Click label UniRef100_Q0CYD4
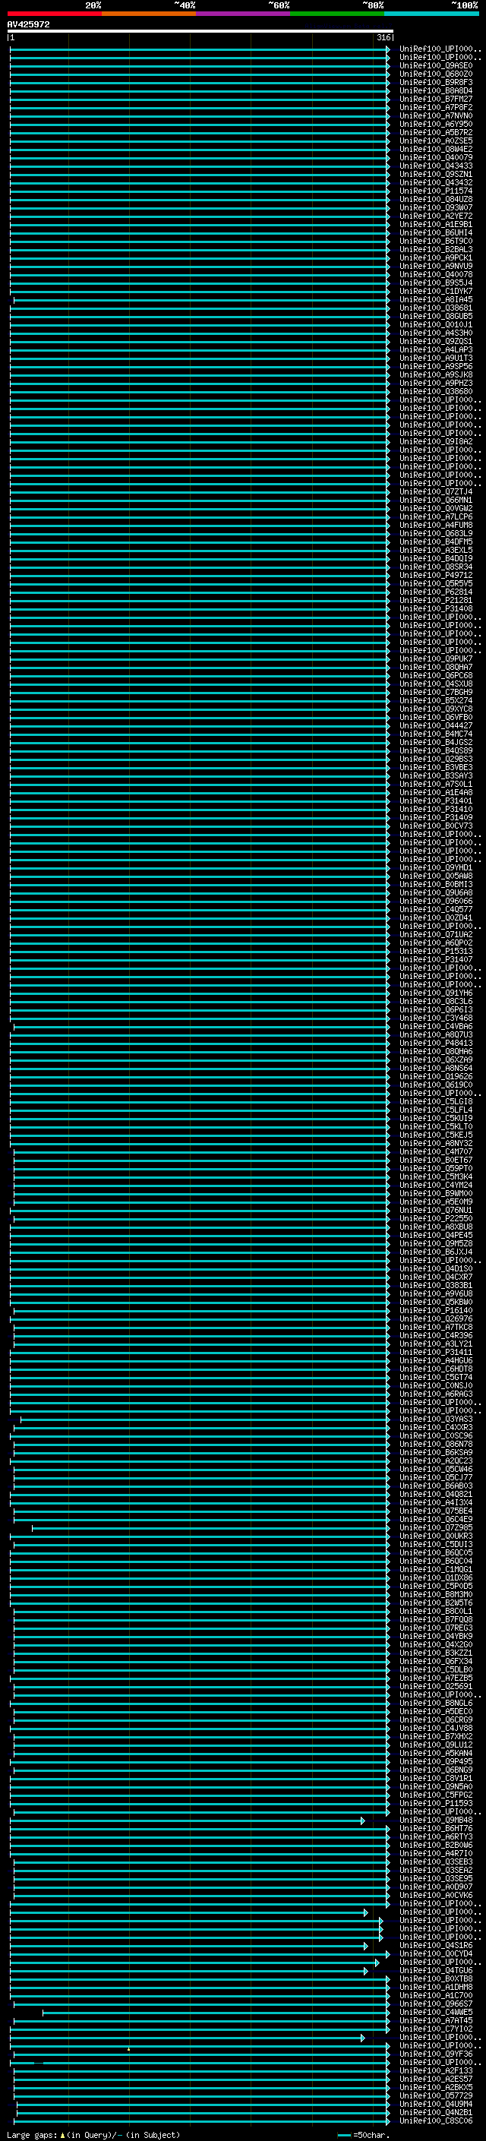The height and width of the screenshot is (2141, 486). [x=435, y=1953]
